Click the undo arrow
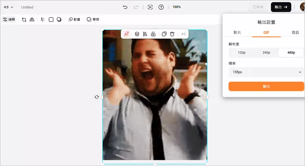Screen dimensions: 305x166 125,7
